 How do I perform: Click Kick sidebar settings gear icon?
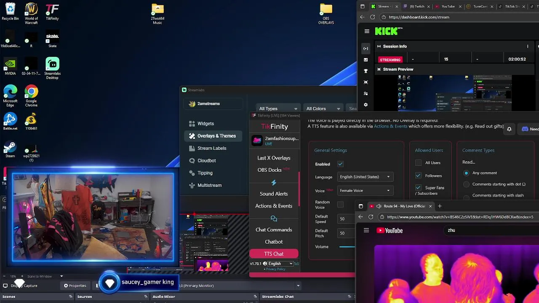366,104
